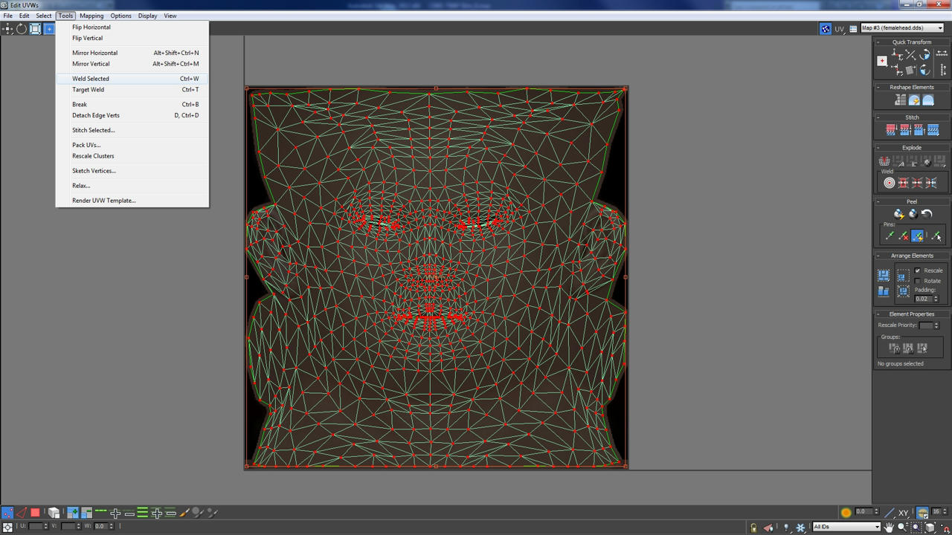
Task: Click the zoom magnifier icon
Action: point(903,527)
